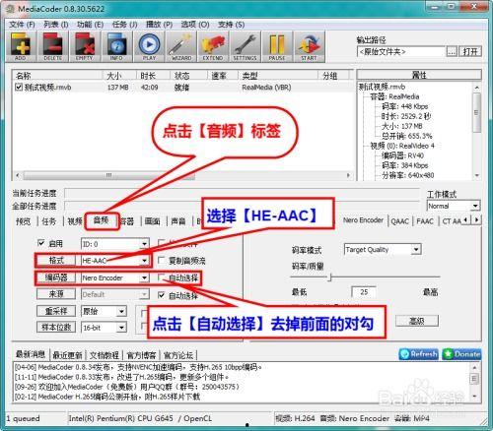Click the 高级 button
493x431 pixels.
[417, 321]
